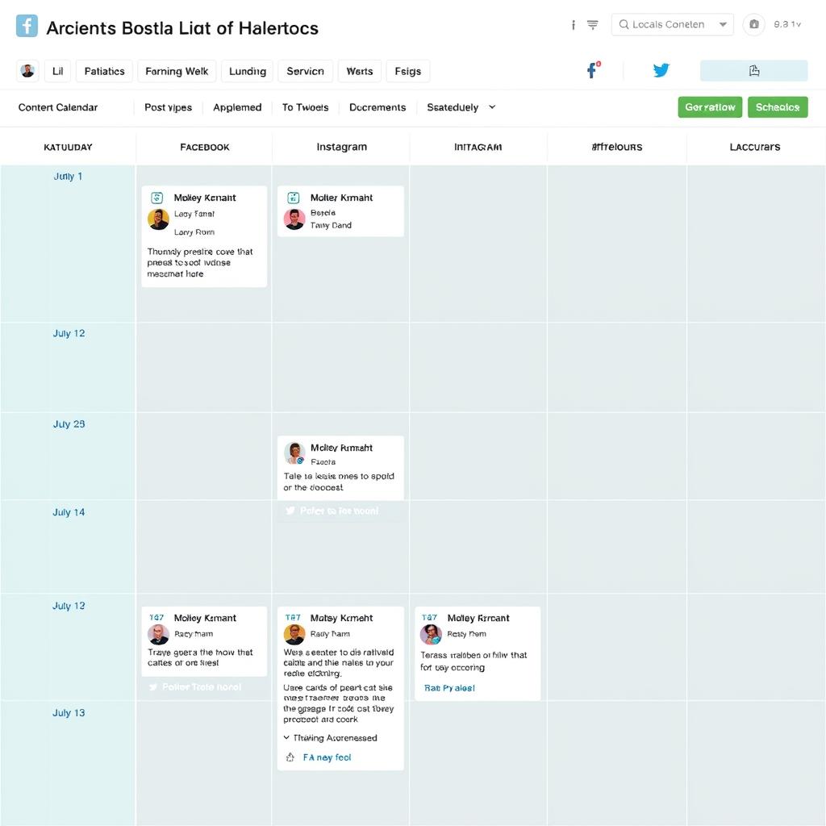The width and height of the screenshot is (826, 826).
Task: Click the Facebook app logo icon
Action: point(27,27)
